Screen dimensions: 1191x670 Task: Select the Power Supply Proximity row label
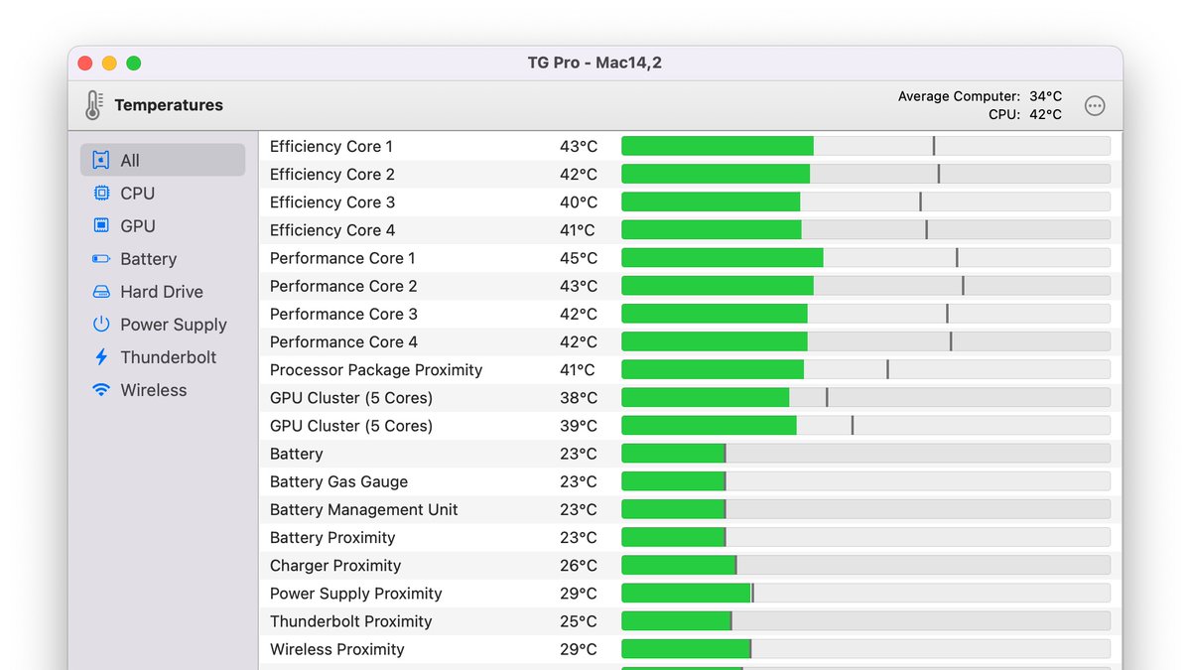coord(355,593)
